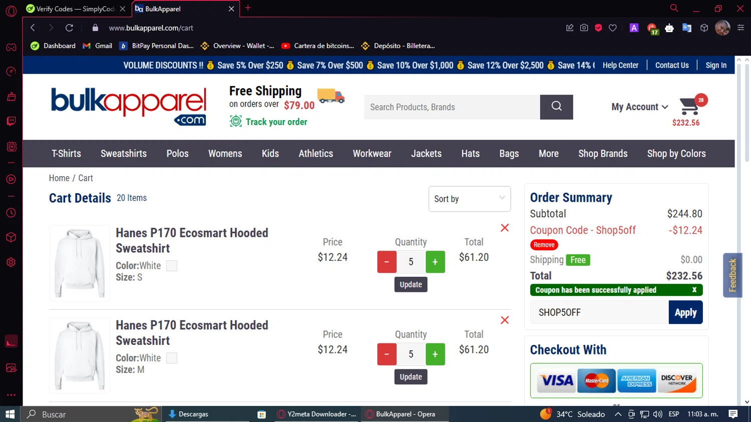This screenshot has width=751, height=422.
Task: Click Track your order link
Action: click(276, 122)
